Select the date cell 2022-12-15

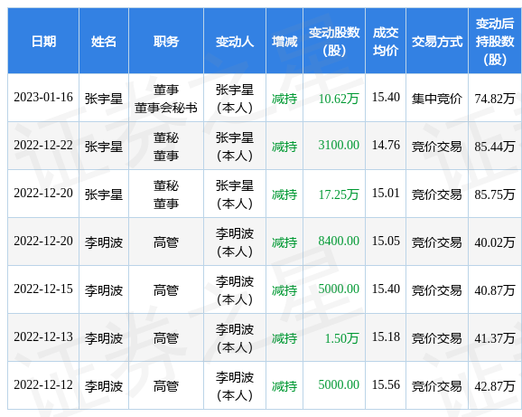point(43,289)
